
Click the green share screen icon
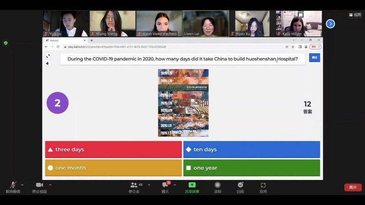point(192,185)
